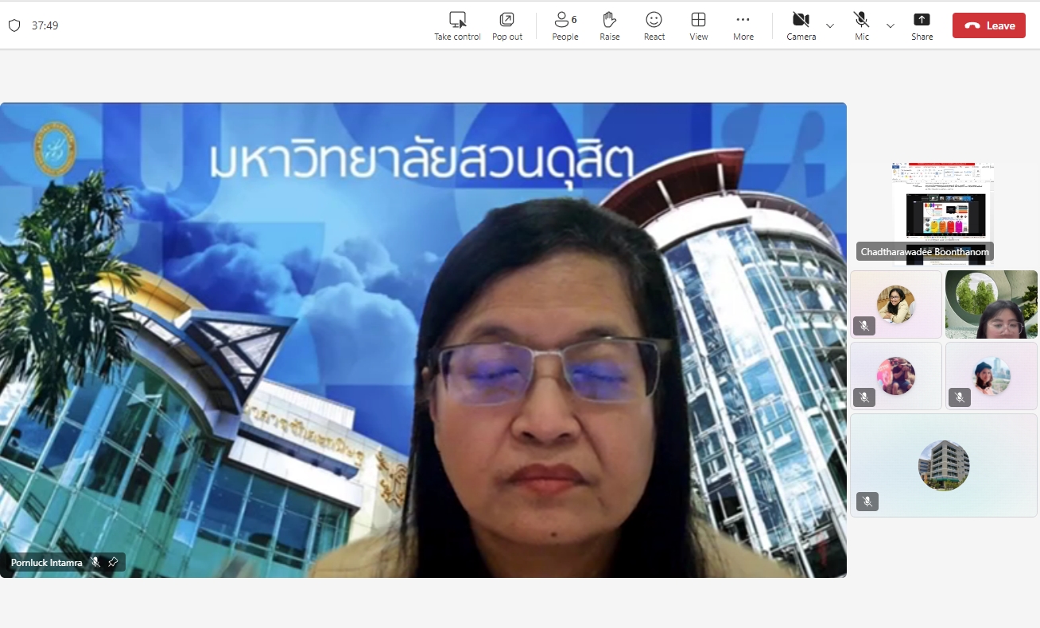Unmute the Mic
Screen dimensions: 1040x628
tap(862, 25)
